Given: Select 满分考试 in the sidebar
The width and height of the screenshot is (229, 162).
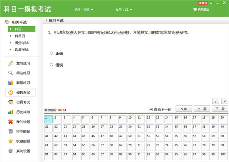Looking at the screenshot, I should [x=21, y=43].
